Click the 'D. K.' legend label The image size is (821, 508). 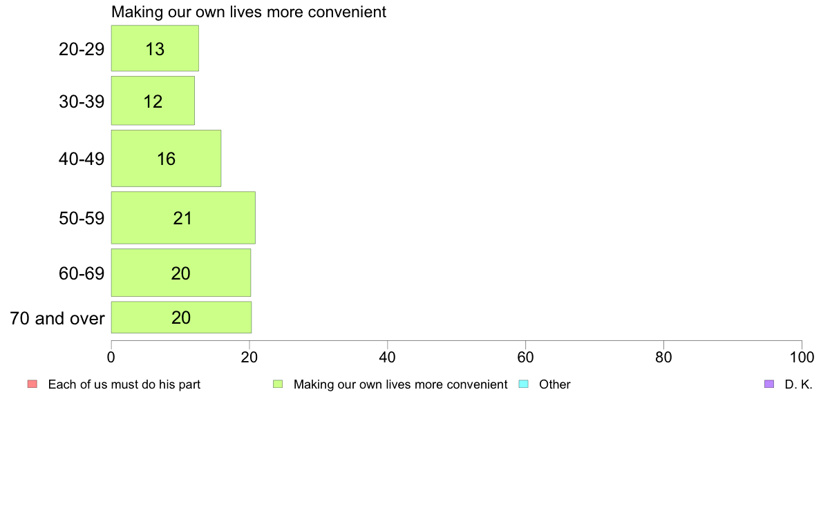[x=798, y=384]
